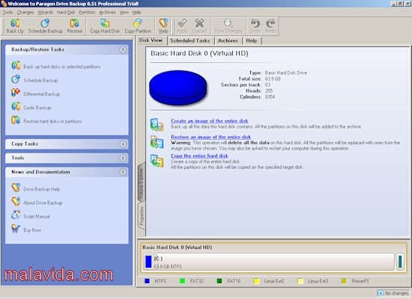Click Schedule Backup icon in side panel

pos(16,79)
